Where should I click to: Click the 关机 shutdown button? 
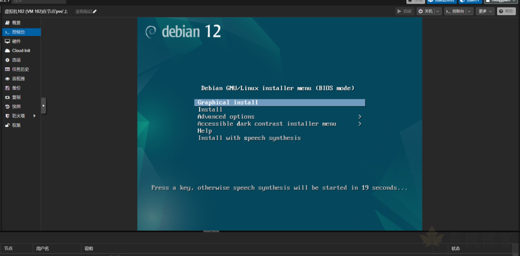(426, 11)
